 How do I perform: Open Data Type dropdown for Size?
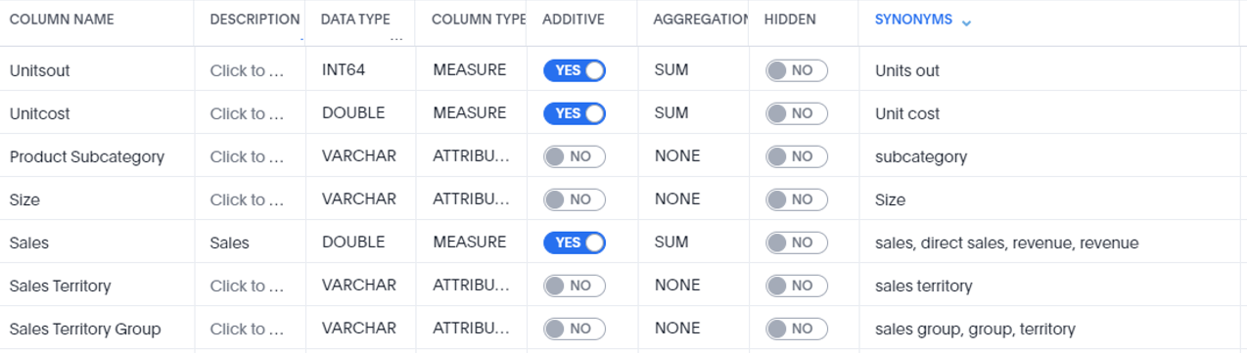click(x=359, y=199)
